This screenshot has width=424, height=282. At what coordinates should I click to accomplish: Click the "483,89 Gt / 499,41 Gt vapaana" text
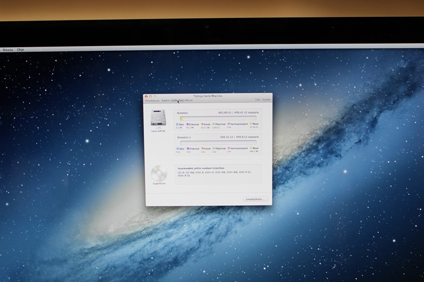point(238,113)
